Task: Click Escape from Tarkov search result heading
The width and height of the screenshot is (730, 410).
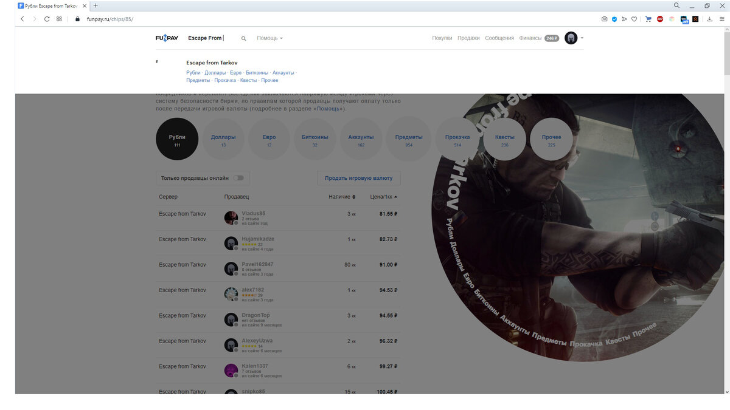Action: pyautogui.click(x=212, y=63)
